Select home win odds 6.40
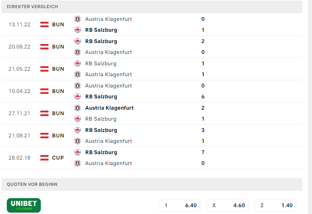 [x=180, y=205]
